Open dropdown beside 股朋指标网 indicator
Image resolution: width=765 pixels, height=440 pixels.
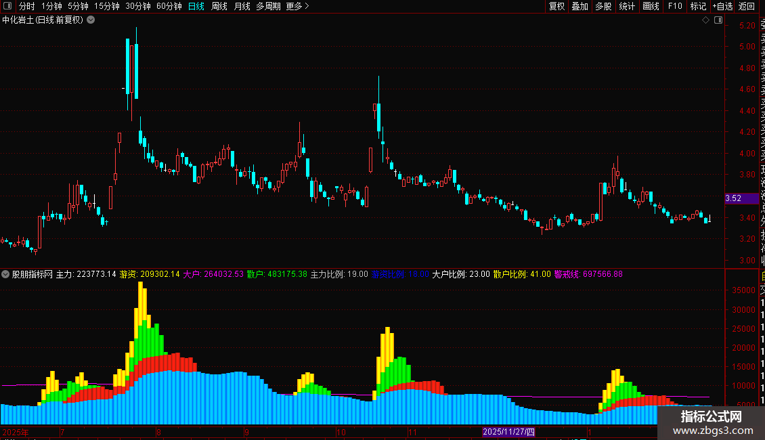[5, 274]
